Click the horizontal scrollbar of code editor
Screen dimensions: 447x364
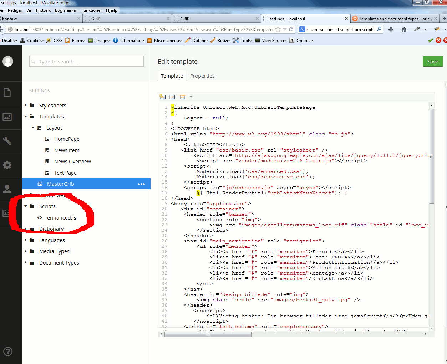tap(208, 334)
